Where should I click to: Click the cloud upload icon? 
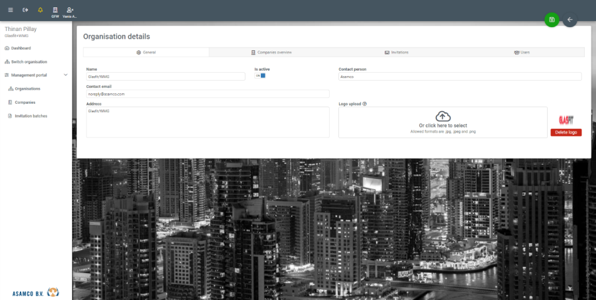click(x=442, y=117)
